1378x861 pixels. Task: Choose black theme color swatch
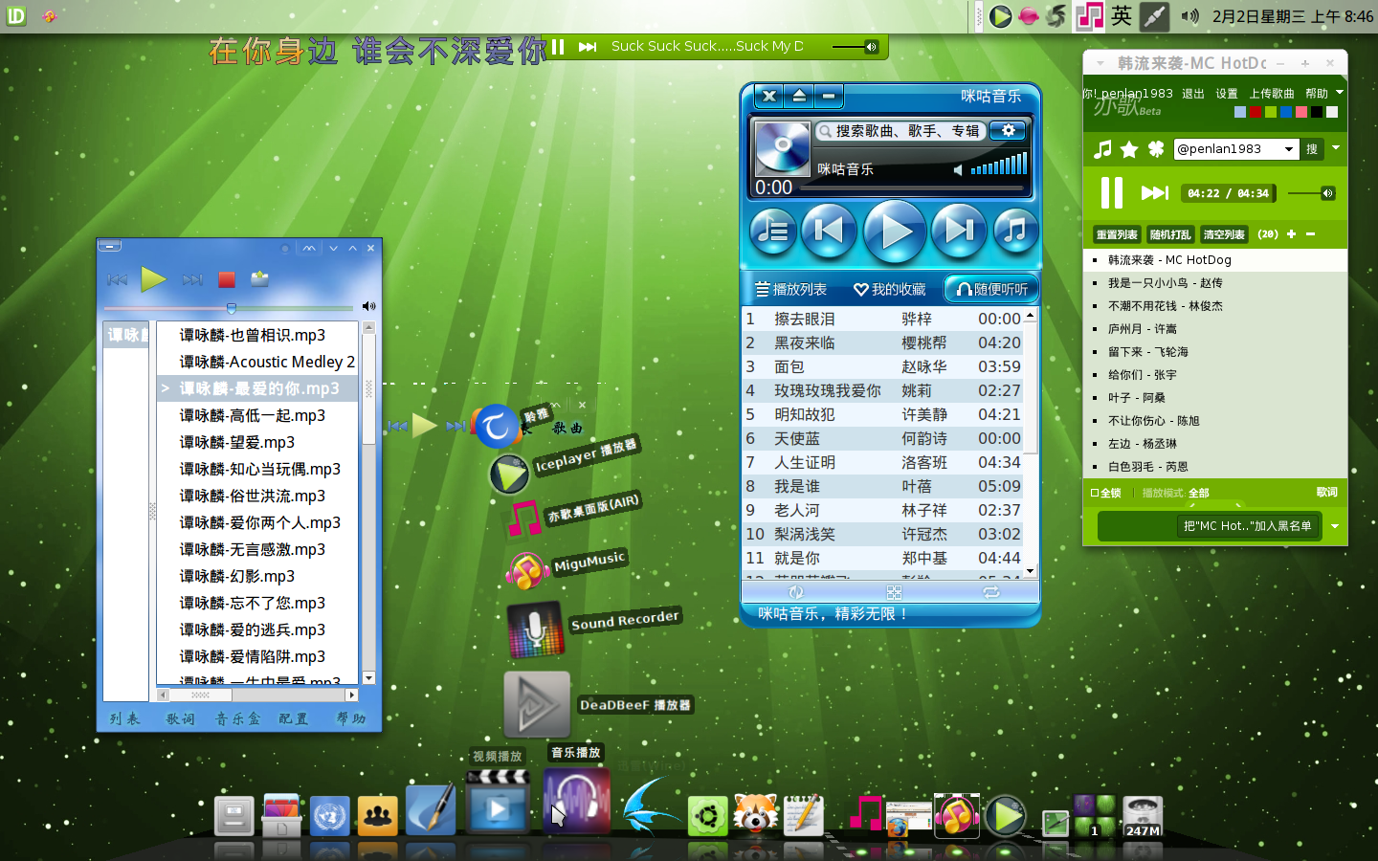pyautogui.click(x=1317, y=112)
